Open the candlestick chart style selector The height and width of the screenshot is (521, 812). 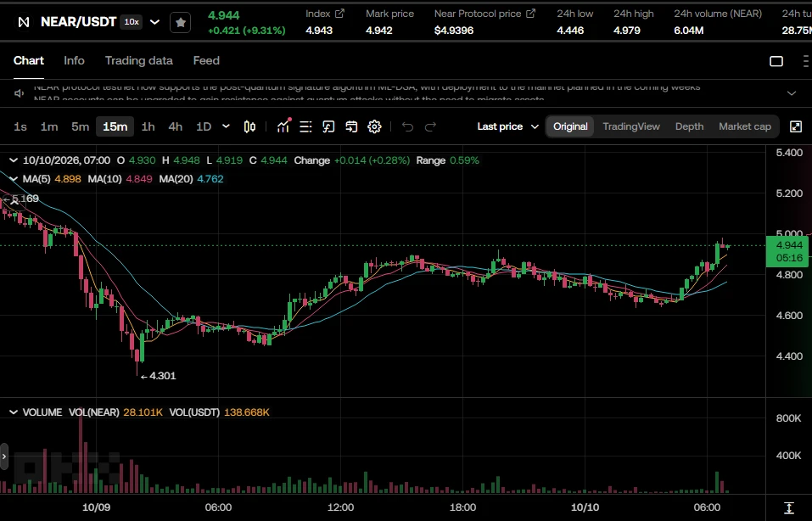pos(249,126)
